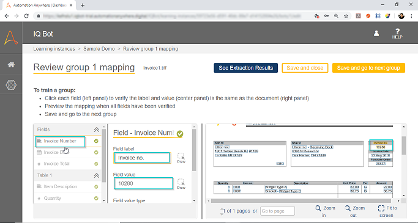Click Save and close button

click(x=305, y=68)
